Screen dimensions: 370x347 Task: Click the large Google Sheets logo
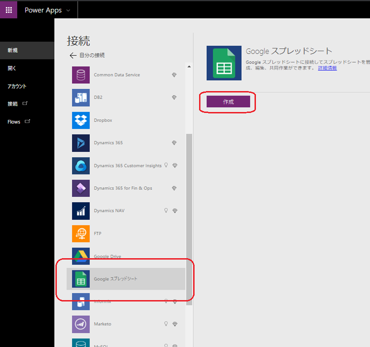pyautogui.click(x=224, y=63)
